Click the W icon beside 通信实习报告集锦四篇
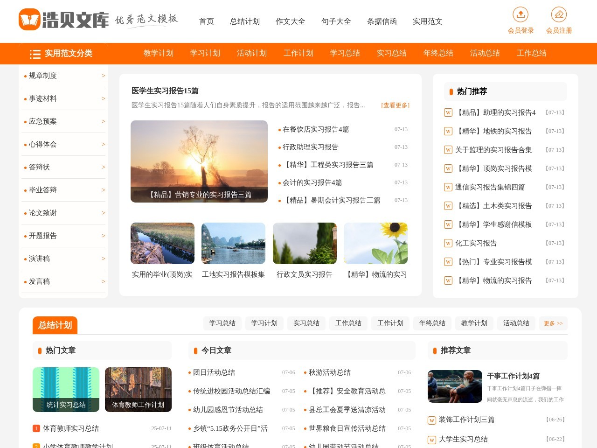Screen dimensions: 597x448 pos(448,187)
